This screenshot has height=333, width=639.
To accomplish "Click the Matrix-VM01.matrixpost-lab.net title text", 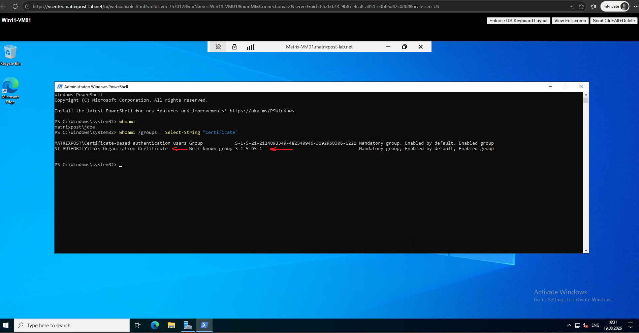I will click(319, 47).
